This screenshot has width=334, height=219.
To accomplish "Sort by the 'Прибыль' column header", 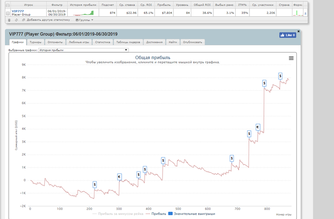I will click(164, 5).
